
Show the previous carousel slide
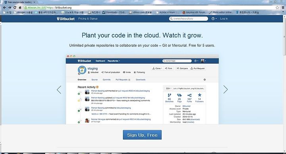(x=59, y=90)
